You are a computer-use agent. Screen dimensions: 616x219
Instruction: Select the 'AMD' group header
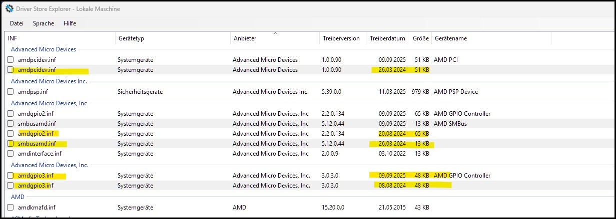[18, 197]
